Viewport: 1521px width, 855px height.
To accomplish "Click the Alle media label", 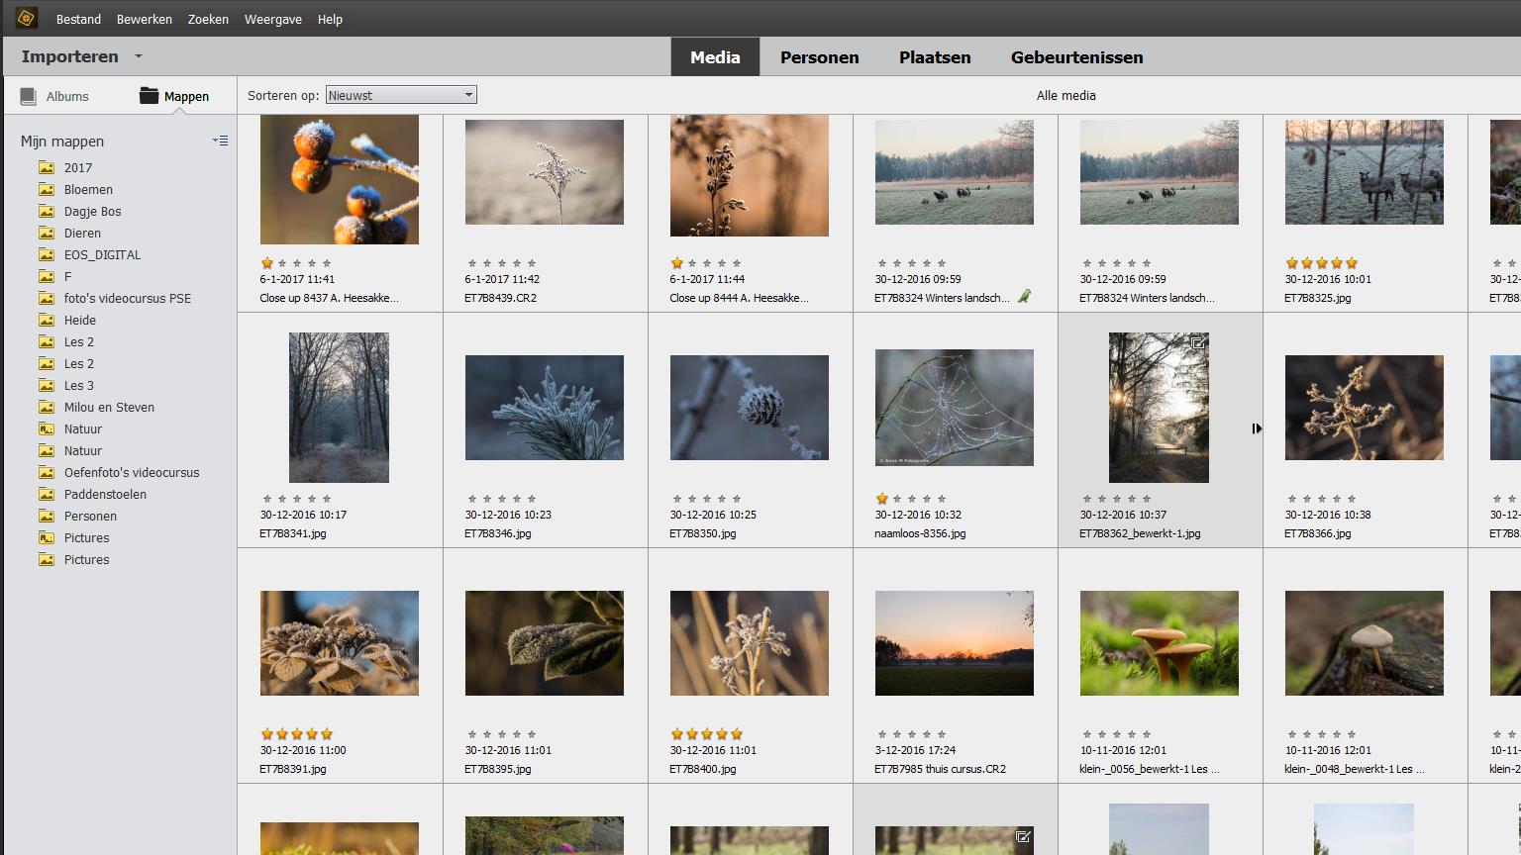I will pos(1065,95).
